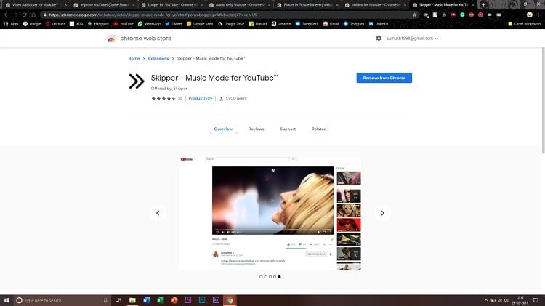Select the second carousel dot
The image size is (545, 306).
coord(265,277)
